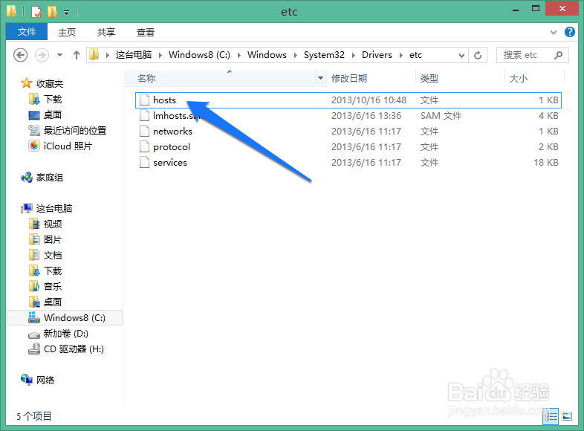
Task: Select the lmhosts.sam file icon
Action: (144, 115)
